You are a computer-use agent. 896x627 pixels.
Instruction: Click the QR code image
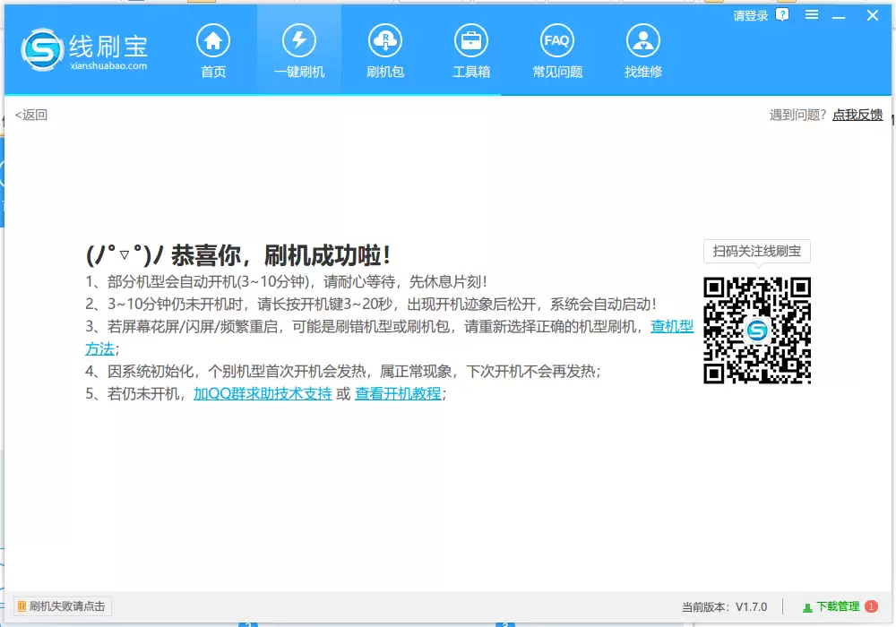point(757,330)
